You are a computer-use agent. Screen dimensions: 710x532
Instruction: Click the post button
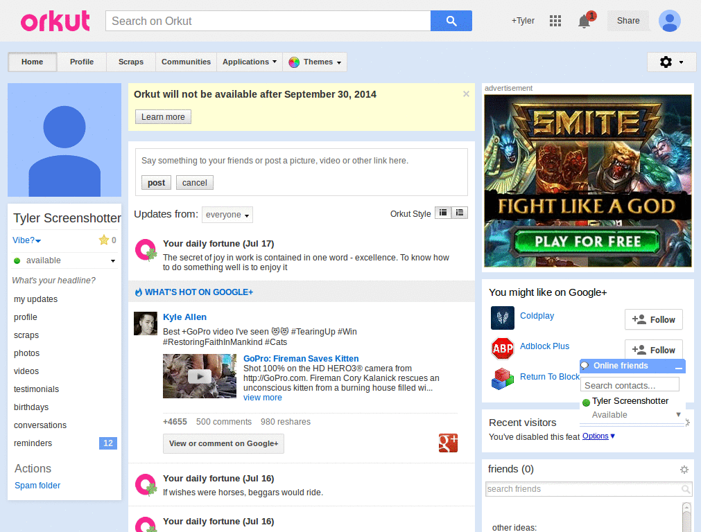pyautogui.click(x=156, y=183)
